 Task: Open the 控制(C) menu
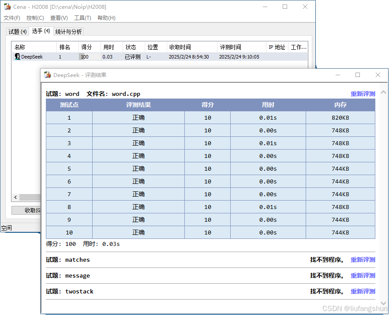[x=35, y=18]
